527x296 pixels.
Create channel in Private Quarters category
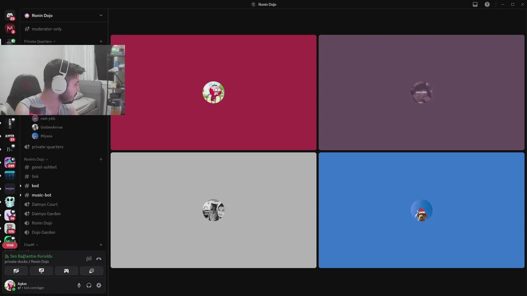(x=101, y=42)
